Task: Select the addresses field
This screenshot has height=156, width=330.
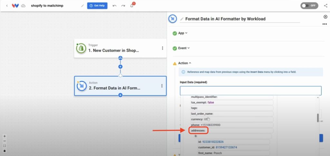Action: point(231,131)
